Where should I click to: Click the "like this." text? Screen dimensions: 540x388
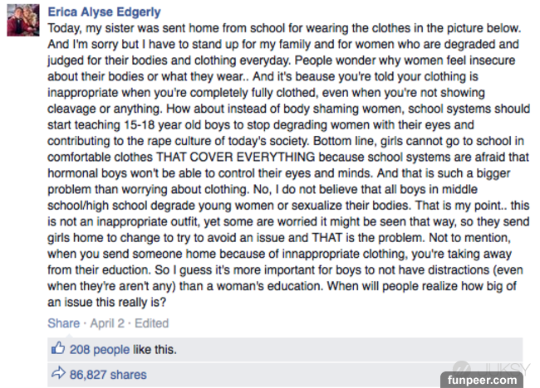coord(159,349)
